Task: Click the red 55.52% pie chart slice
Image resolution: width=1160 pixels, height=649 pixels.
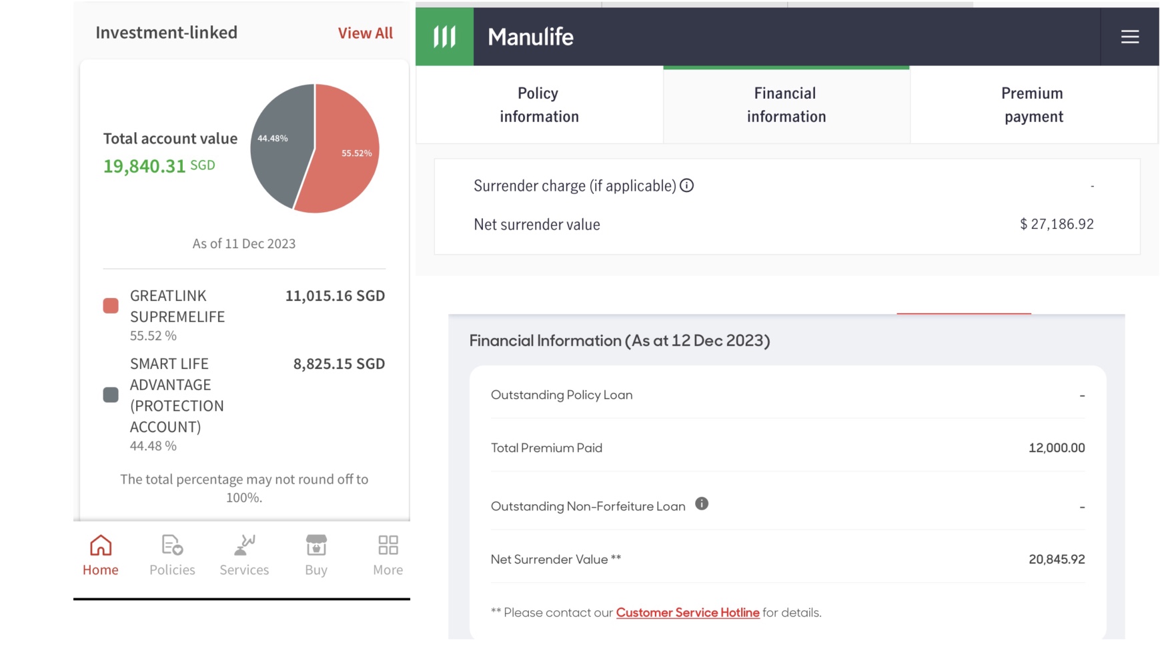Action: (347, 160)
